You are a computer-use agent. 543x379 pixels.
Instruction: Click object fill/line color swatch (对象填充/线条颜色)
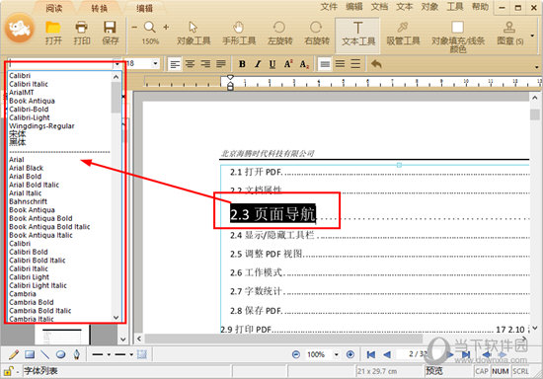(x=457, y=27)
